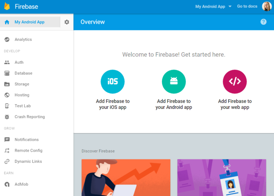The width and height of the screenshot is (274, 196).
Task: Click the Analytics chart icon
Action: tap(7, 39)
